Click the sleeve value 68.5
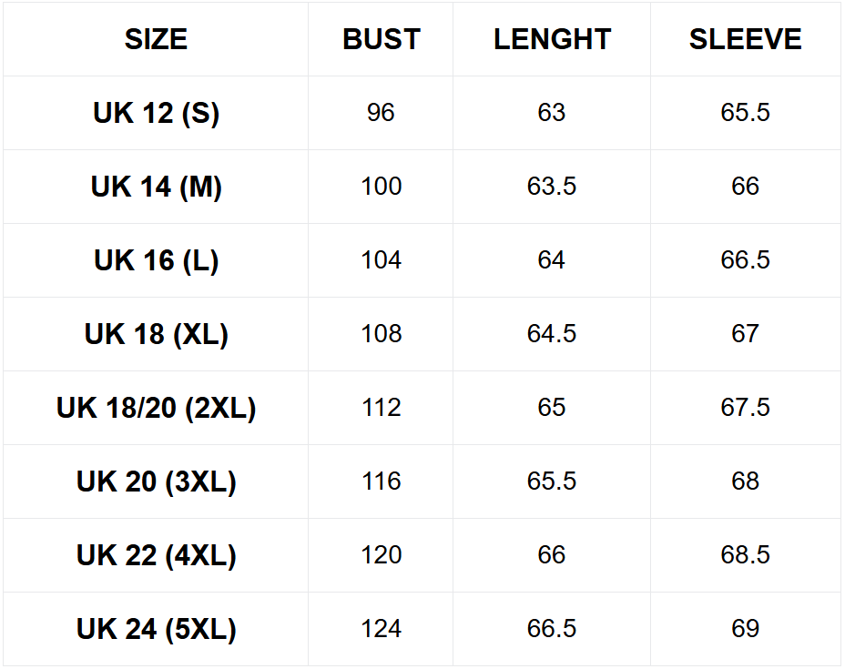The width and height of the screenshot is (845, 669). [x=745, y=555]
